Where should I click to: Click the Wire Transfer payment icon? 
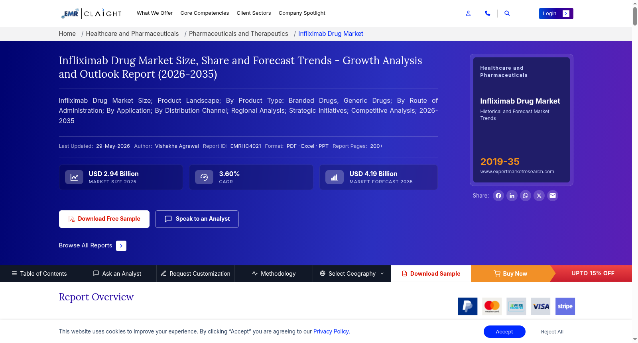pyautogui.click(x=516, y=306)
